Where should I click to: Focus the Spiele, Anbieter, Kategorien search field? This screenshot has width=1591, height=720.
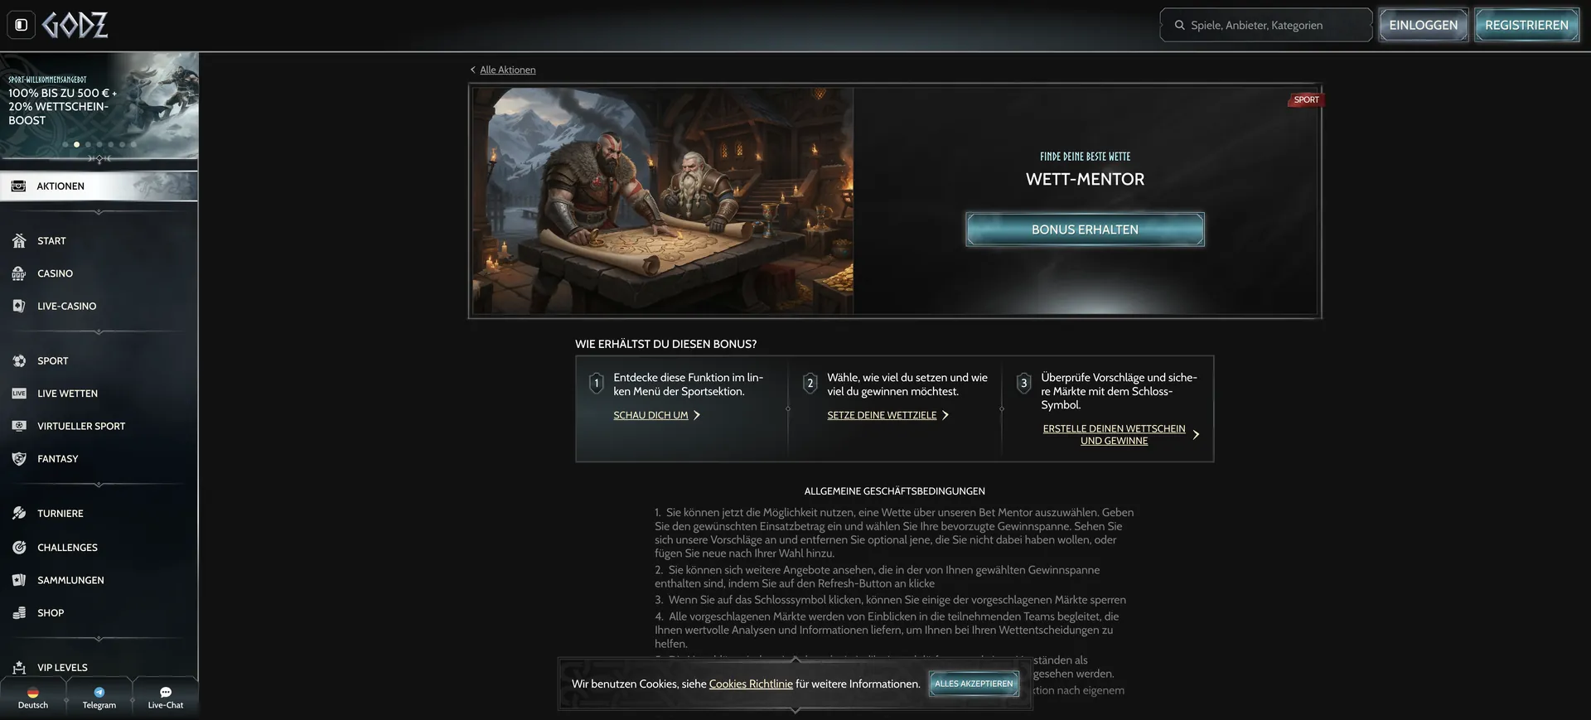click(x=1266, y=25)
